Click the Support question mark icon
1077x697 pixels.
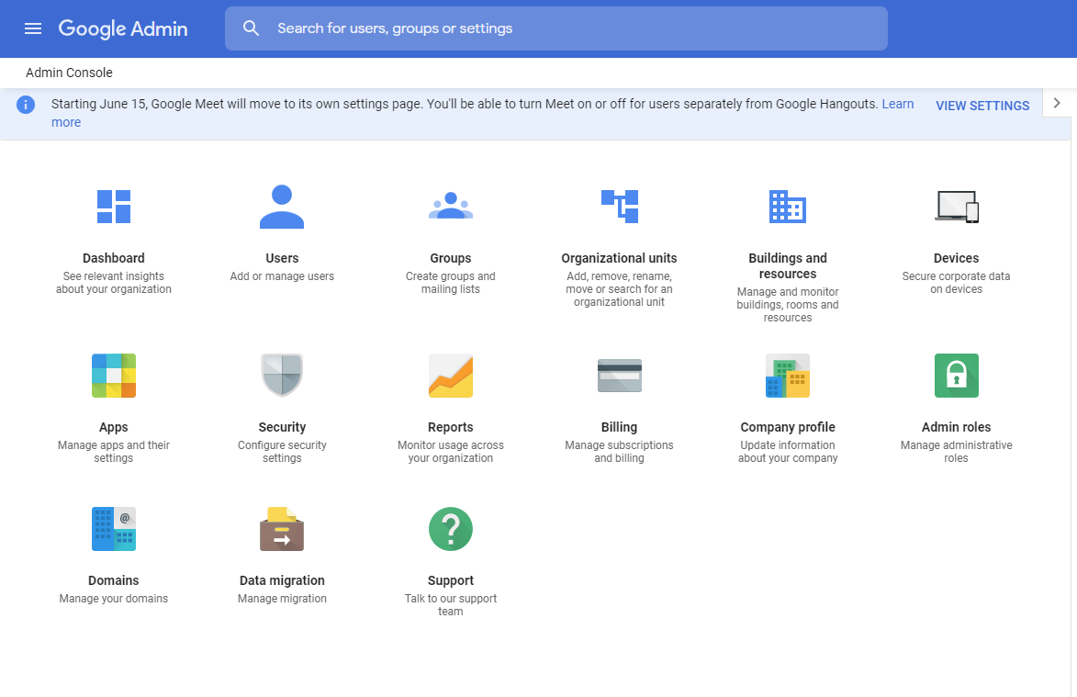coord(450,528)
